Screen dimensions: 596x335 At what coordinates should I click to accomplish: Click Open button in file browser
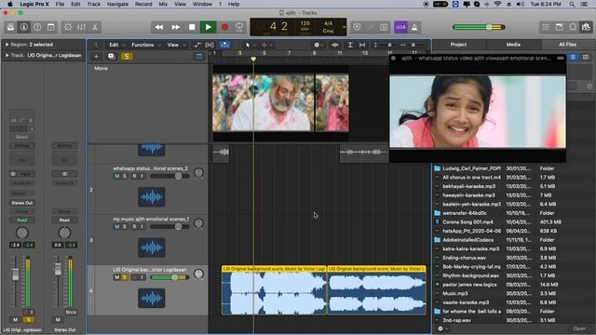[x=579, y=328]
